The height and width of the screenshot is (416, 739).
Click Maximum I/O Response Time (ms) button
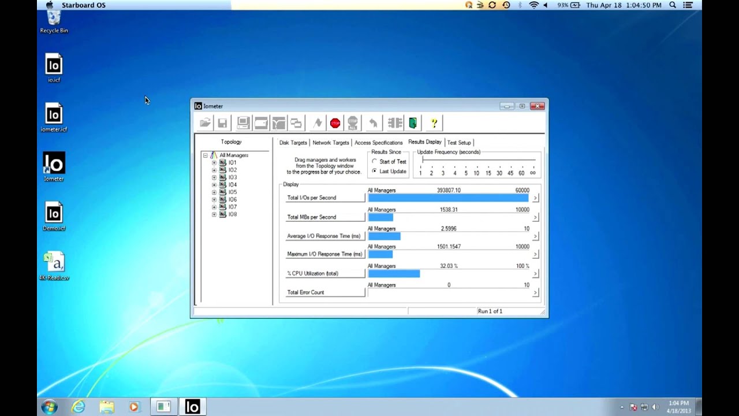(326, 254)
